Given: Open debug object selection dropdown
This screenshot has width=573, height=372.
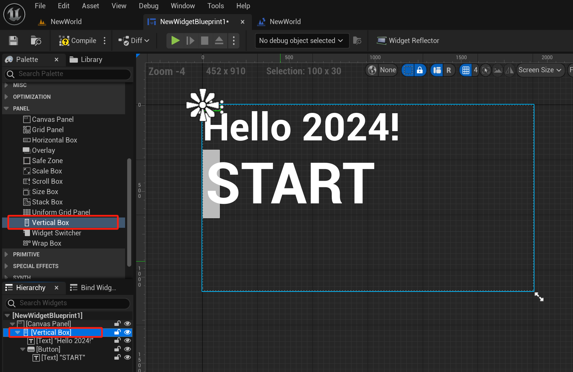Looking at the screenshot, I should point(302,41).
